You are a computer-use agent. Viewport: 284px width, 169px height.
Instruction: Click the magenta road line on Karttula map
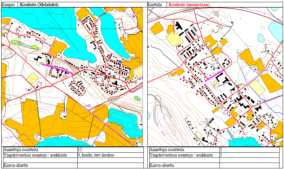[215, 75]
